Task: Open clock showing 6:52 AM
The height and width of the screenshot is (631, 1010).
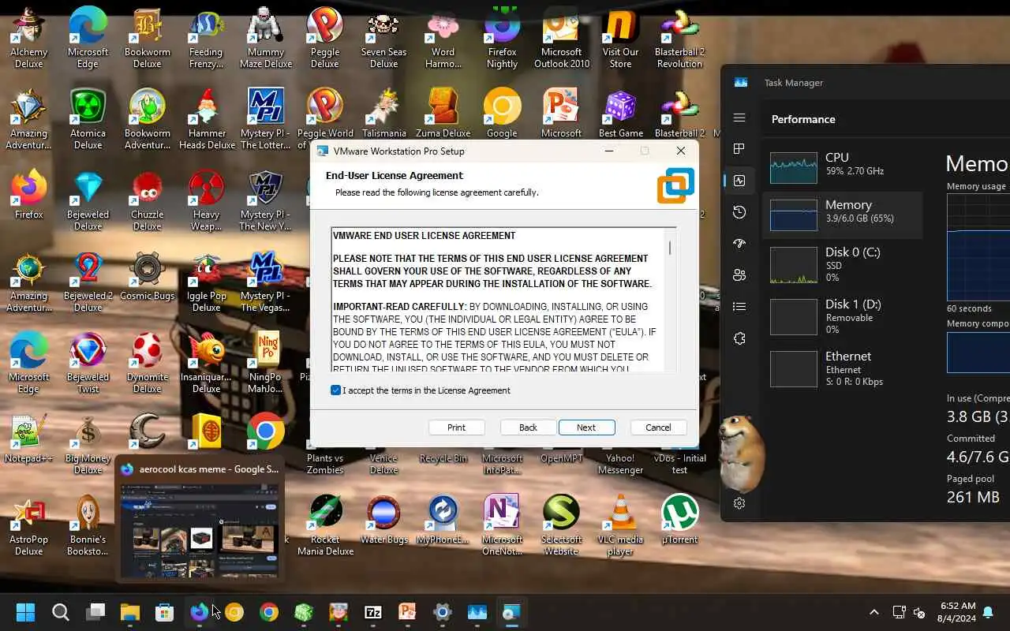Action: [x=957, y=612]
